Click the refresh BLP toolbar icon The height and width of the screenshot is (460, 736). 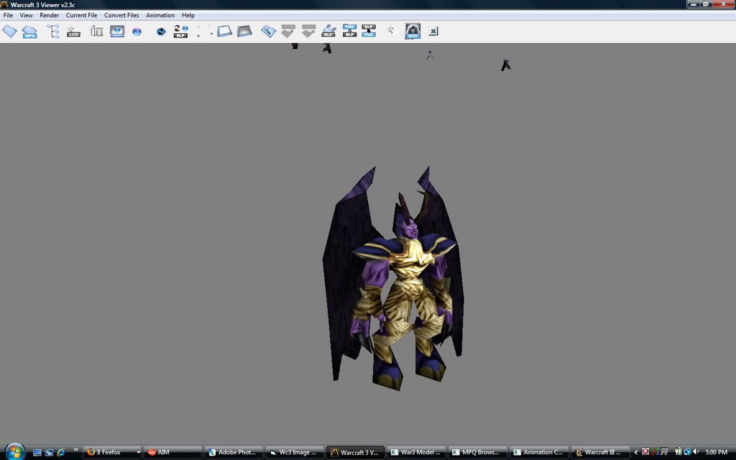click(180, 32)
